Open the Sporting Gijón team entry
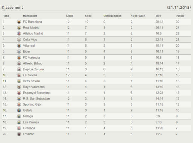 tap(32, 105)
